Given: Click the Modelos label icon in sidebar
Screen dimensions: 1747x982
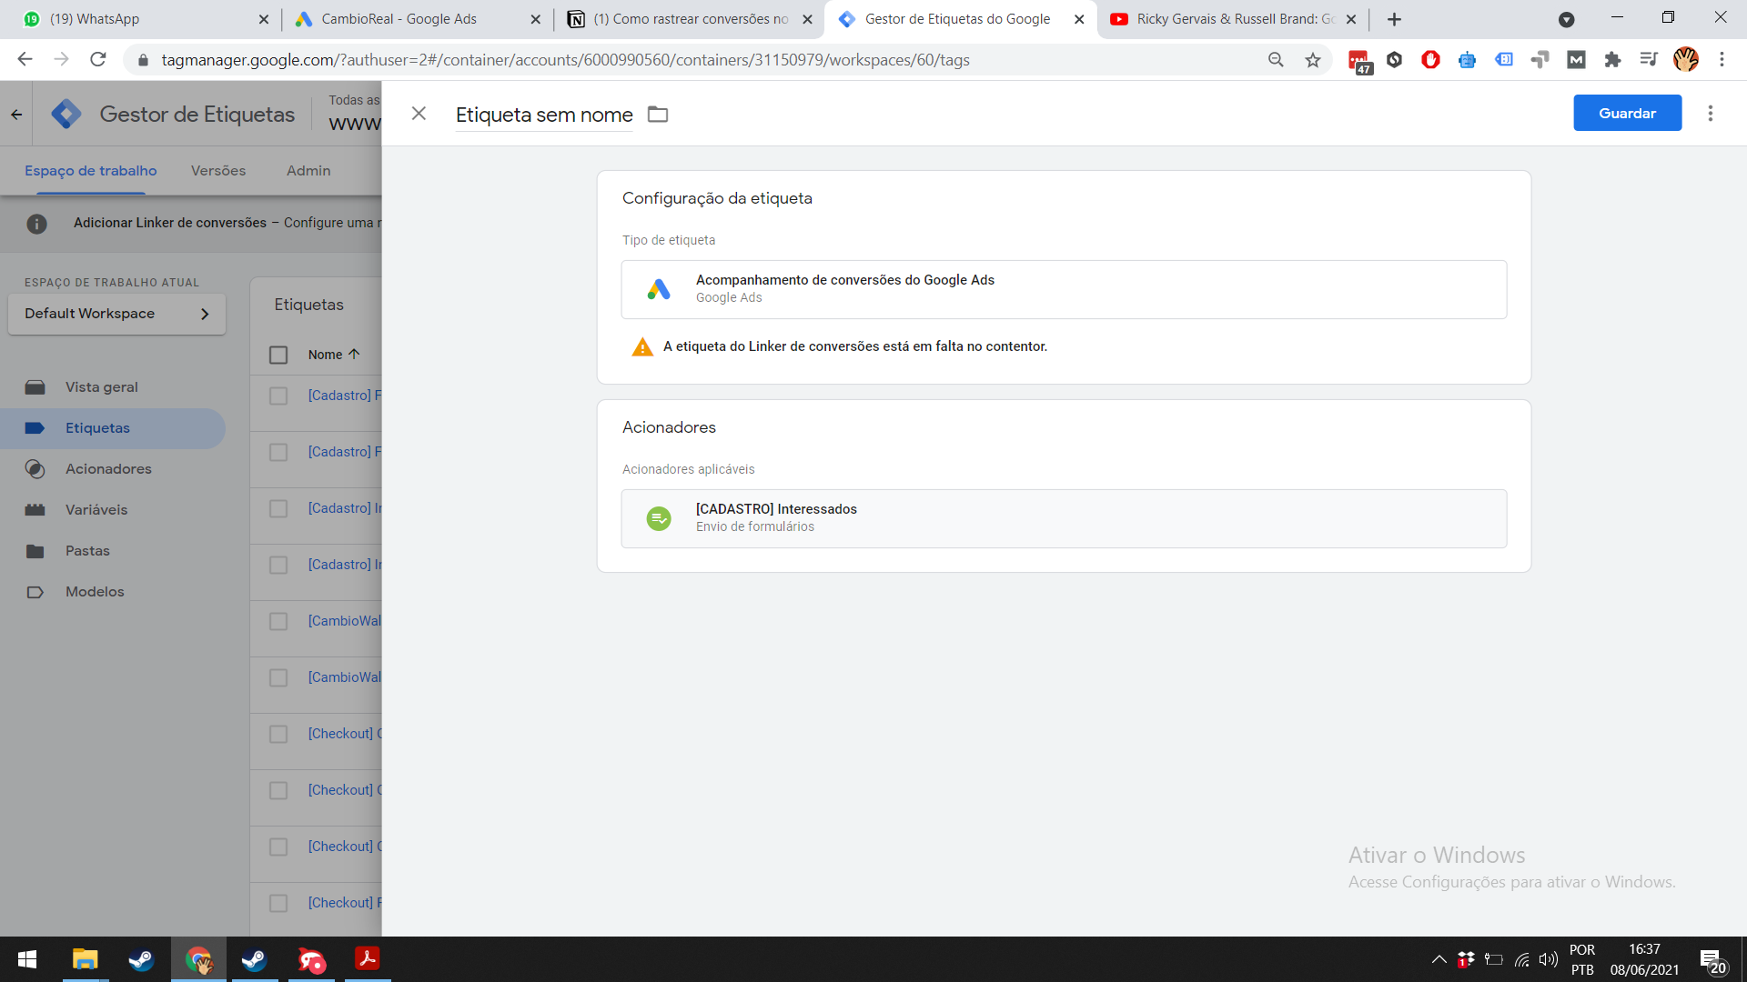Looking at the screenshot, I should pyautogui.click(x=35, y=592).
